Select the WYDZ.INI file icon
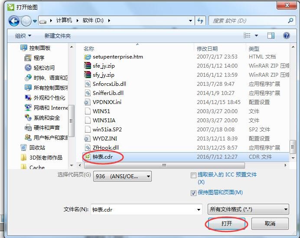Image resolution: width=300 pixels, height=238 pixels. [88, 138]
